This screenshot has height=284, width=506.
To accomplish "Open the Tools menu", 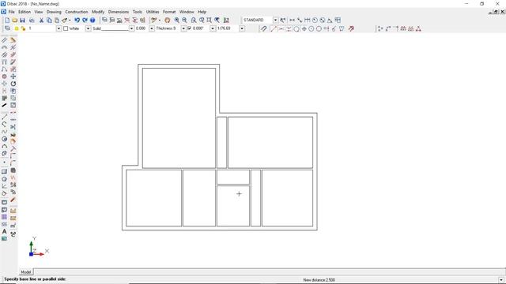I will [138, 12].
